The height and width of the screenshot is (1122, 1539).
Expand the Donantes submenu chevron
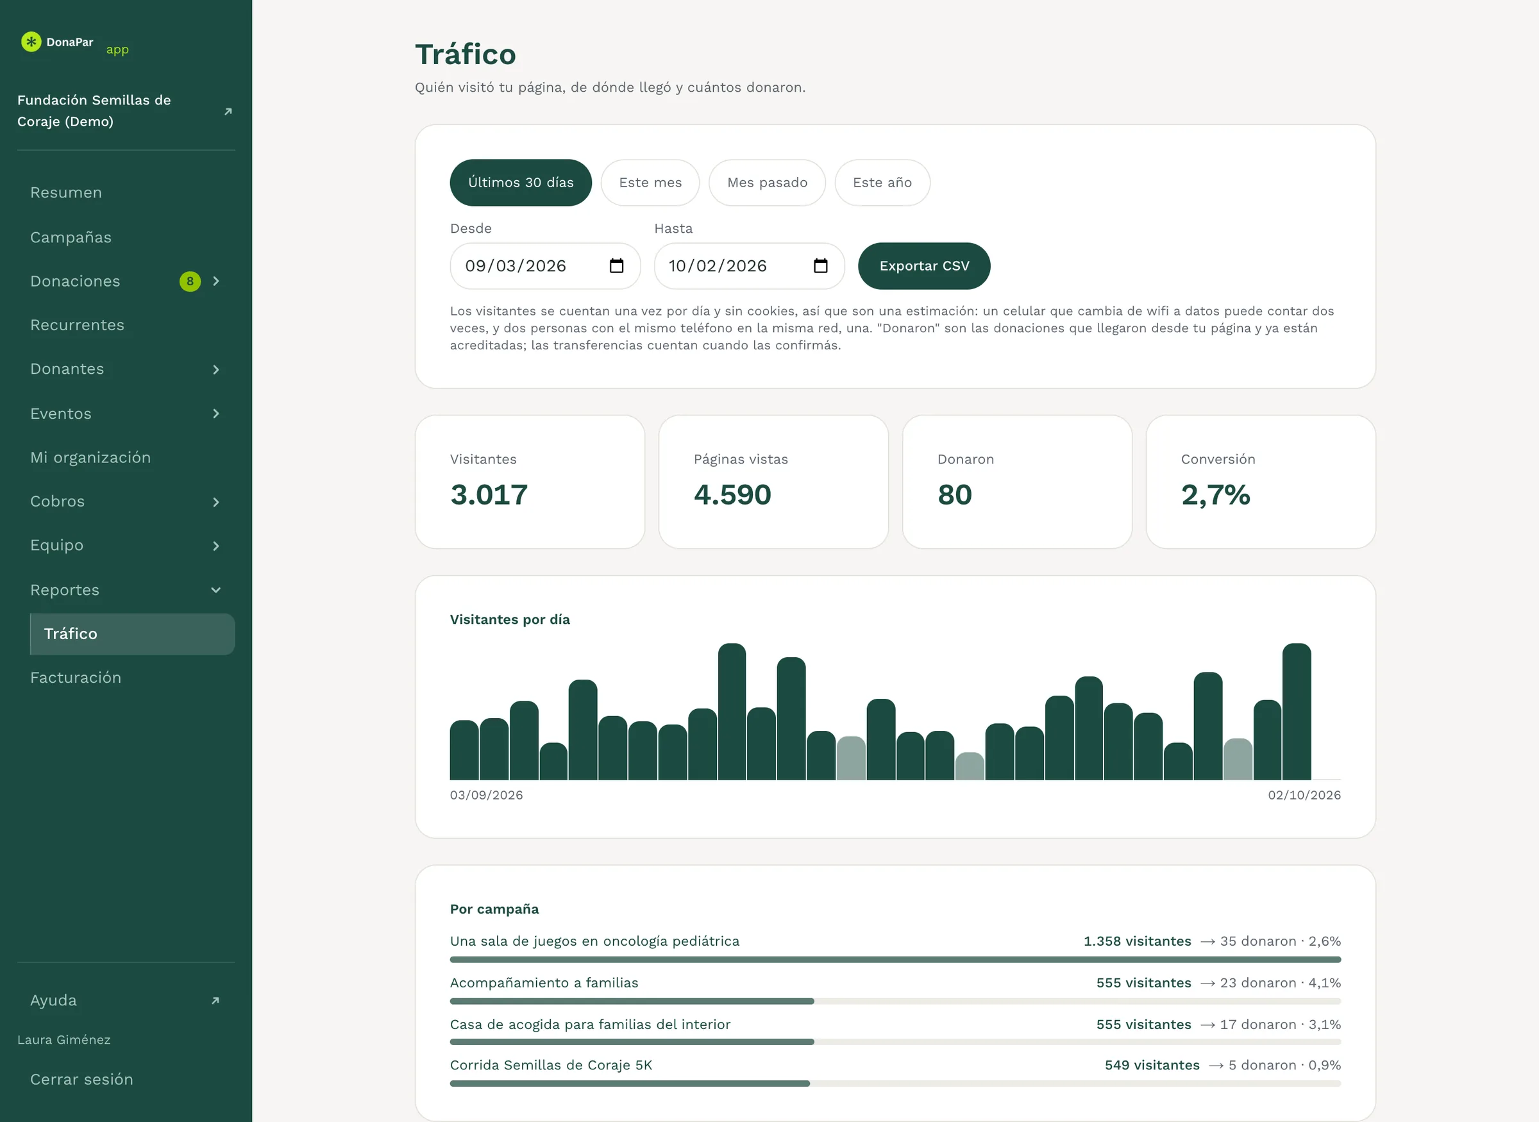pyautogui.click(x=216, y=369)
